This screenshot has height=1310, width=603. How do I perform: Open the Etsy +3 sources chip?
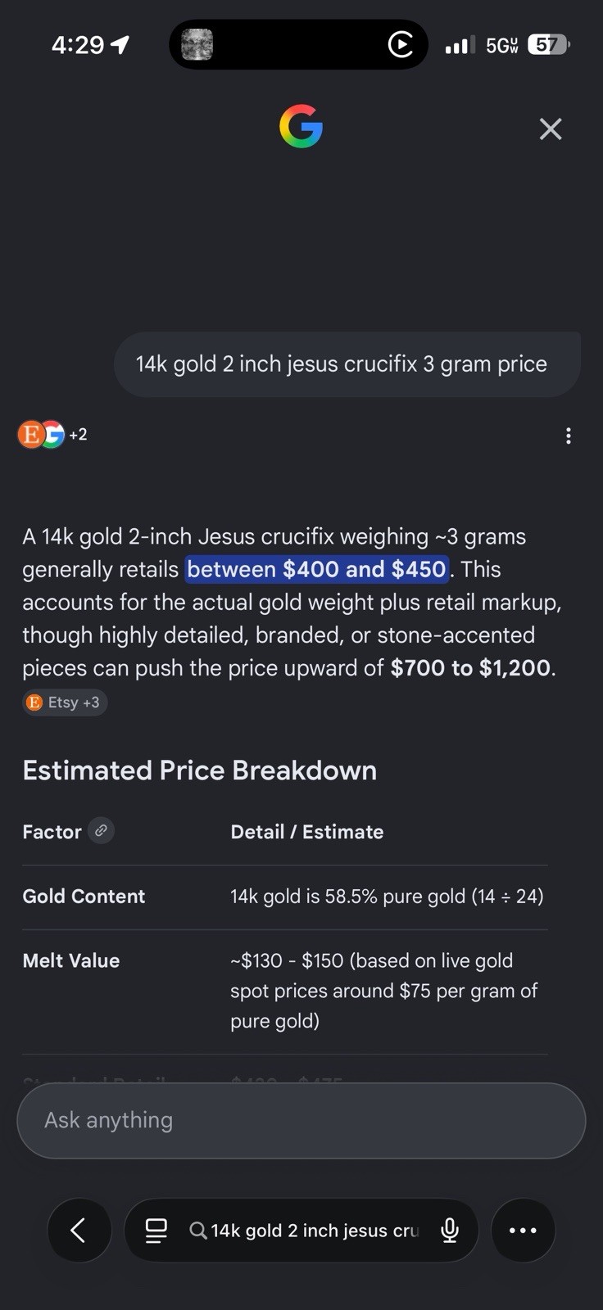pos(65,702)
